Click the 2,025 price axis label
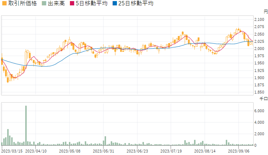The image size is (268, 155). point(259,41)
